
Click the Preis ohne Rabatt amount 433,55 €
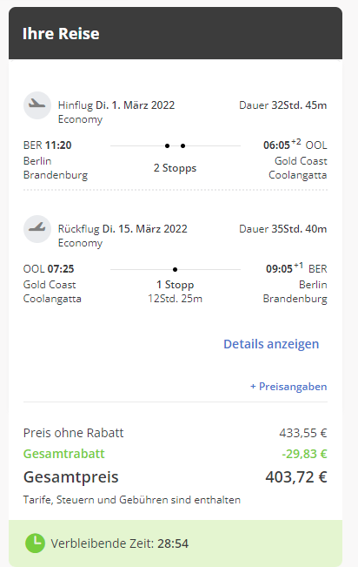pos(303,433)
